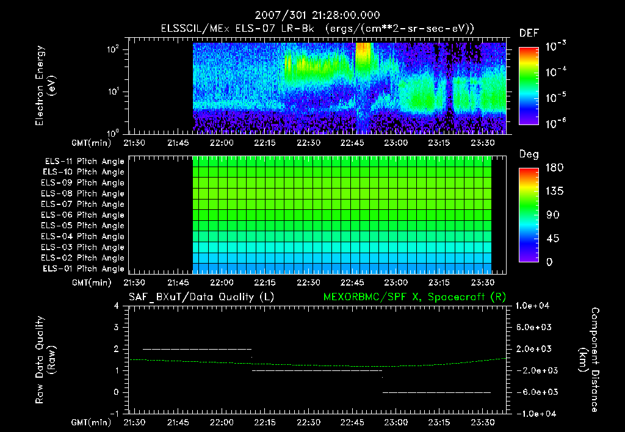Click the ELS-02 Pitch Angle row label
The height and width of the screenshot is (432, 625).
[x=82, y=258]
